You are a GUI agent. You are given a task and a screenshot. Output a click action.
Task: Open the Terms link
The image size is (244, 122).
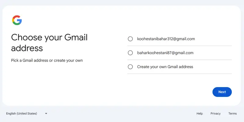pyautogui.click(x=232, y=114)
